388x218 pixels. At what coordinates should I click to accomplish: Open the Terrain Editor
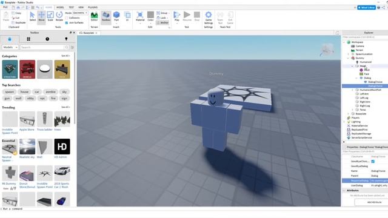(x=95, y=17)
